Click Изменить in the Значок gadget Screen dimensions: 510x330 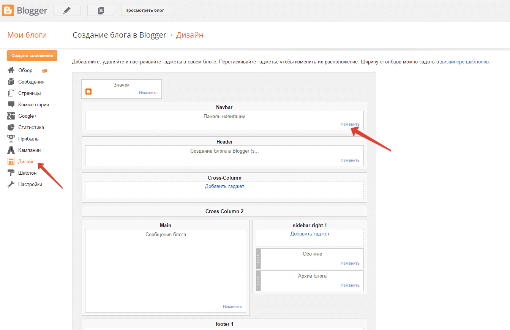(x=148, y=93)
